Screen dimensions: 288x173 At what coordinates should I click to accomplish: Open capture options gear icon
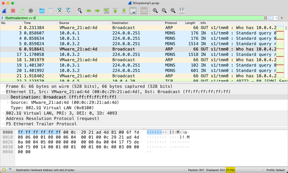click(x=31, y=10)
